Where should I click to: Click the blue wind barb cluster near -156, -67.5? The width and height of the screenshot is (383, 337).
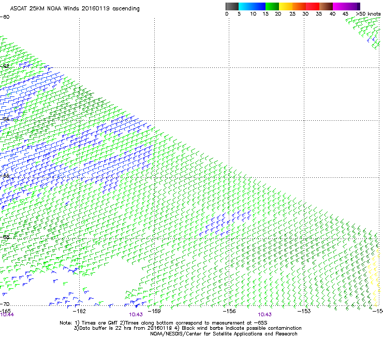click(225, 223)
